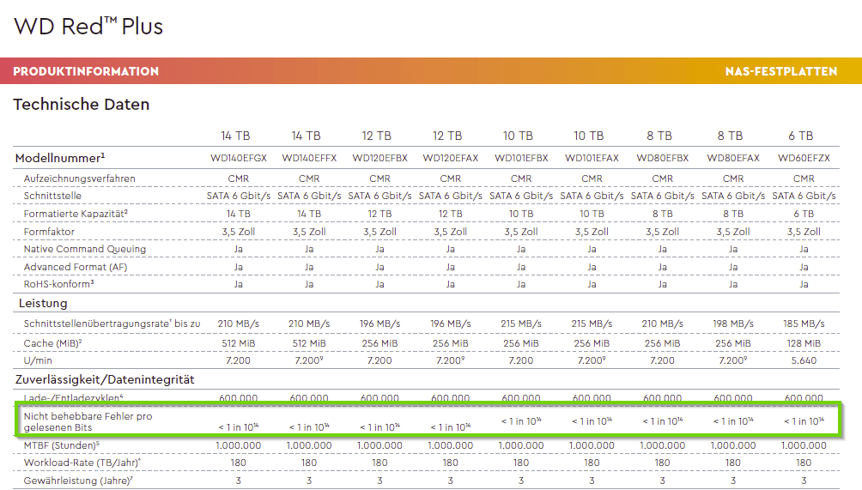The width and height of the screenshot is (862, 490).
Task: Click model number WD101EFBX
Action: click(521, 158)
